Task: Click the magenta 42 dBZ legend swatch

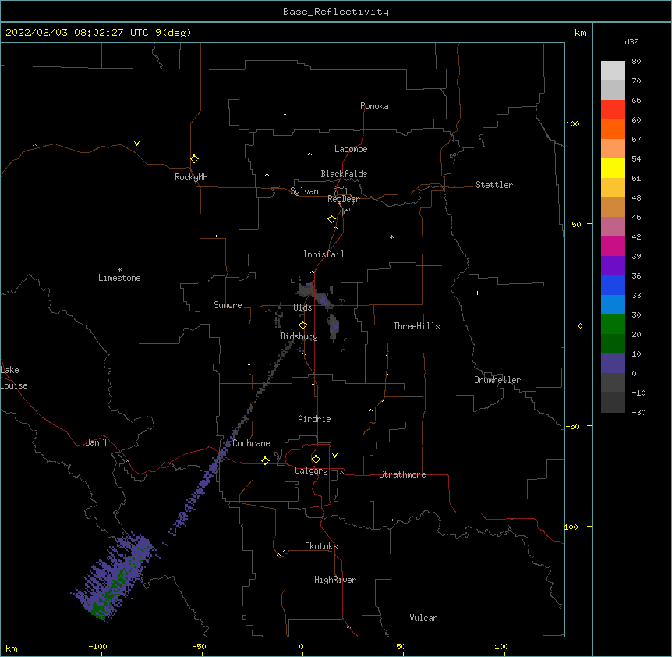Action: click(613, 246)
